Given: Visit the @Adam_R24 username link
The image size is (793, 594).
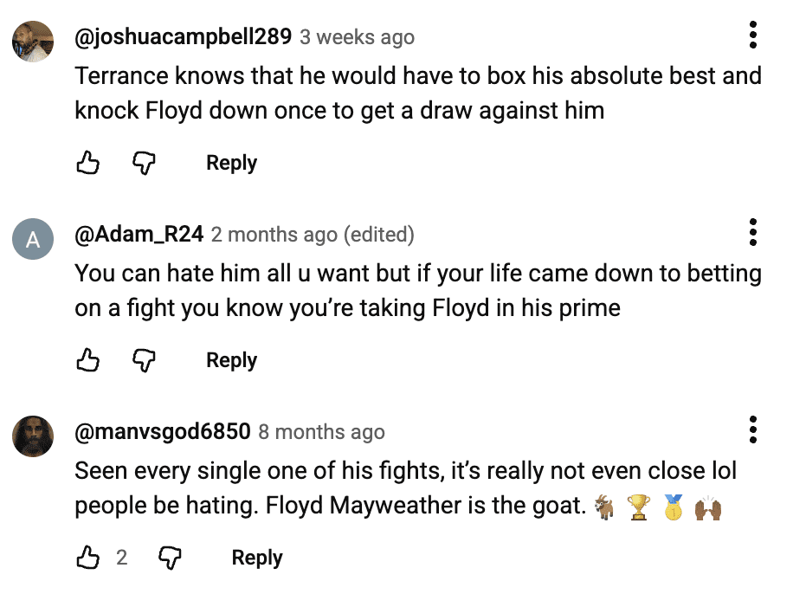Looking at the screenshot, I should pyautogui.click(x=139, y=235).
